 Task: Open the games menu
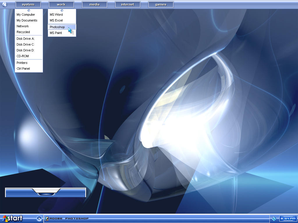click(x=161, y=4)
